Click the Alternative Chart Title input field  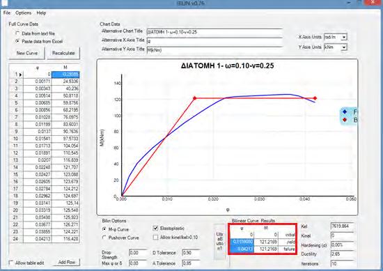(214, 32)
